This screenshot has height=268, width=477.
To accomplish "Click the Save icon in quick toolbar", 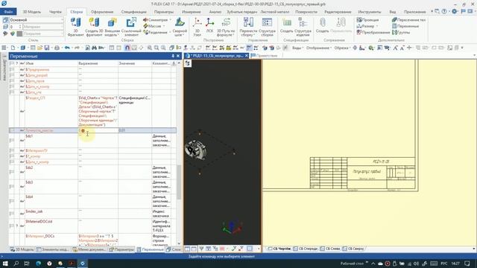I will tap(46, 48).
